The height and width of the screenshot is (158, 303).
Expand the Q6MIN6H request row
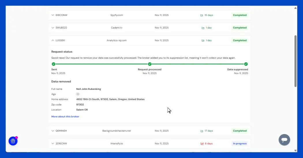[53, 131]
